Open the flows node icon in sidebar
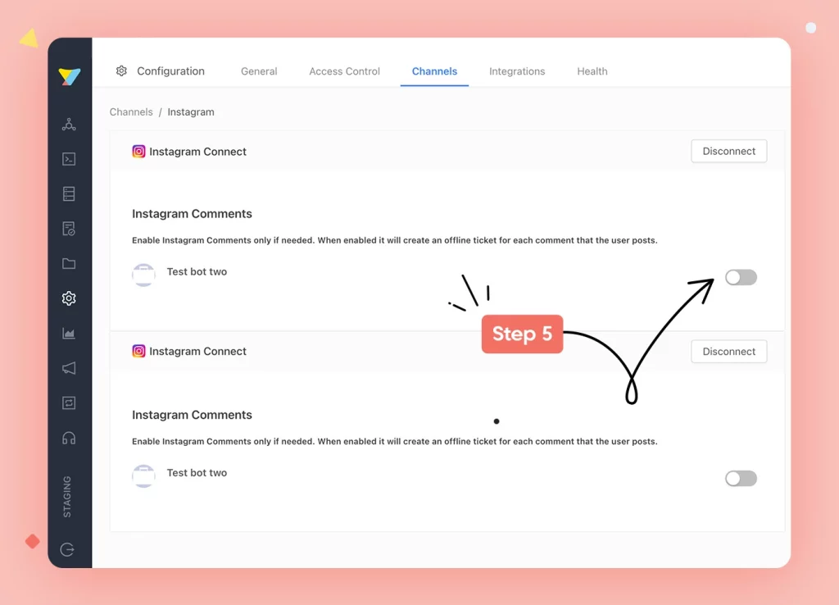839x605 pixels. tap(69, 125)
